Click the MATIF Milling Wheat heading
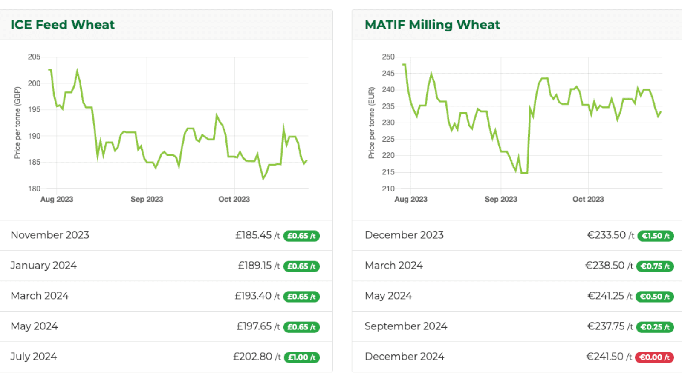 pos(432,25)
